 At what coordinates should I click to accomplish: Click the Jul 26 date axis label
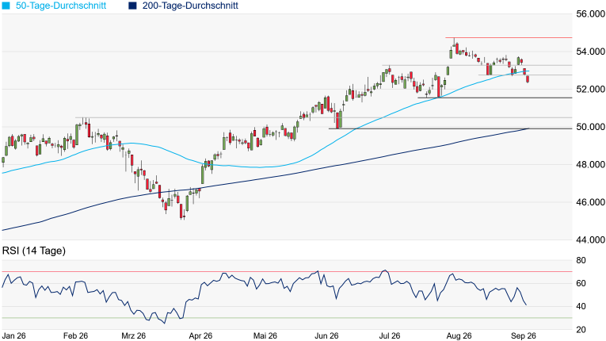pos(389,335)
